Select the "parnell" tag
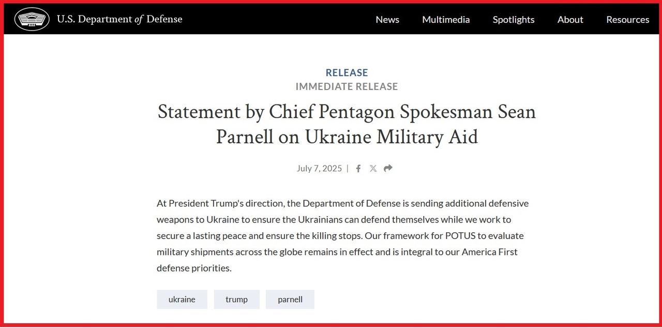The width and height of the screenshot is (662, 328). click(290, 300)
